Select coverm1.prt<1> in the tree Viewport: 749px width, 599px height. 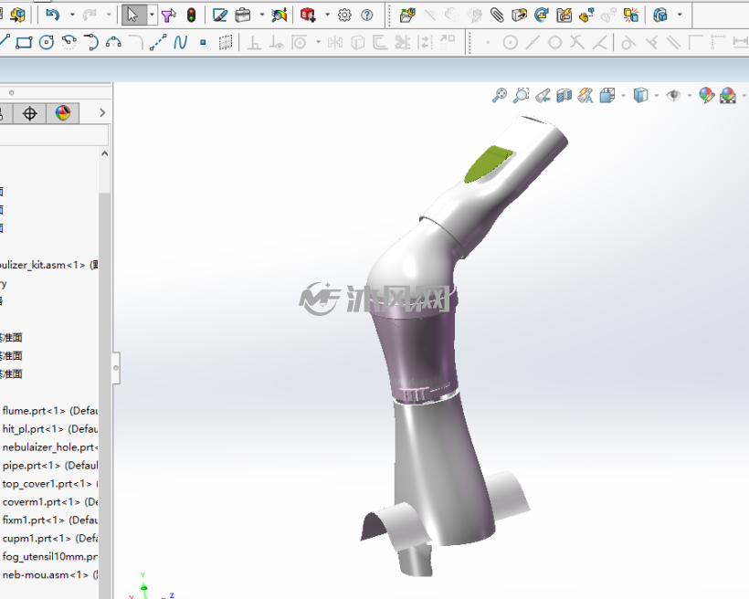(x=49, y=502)
